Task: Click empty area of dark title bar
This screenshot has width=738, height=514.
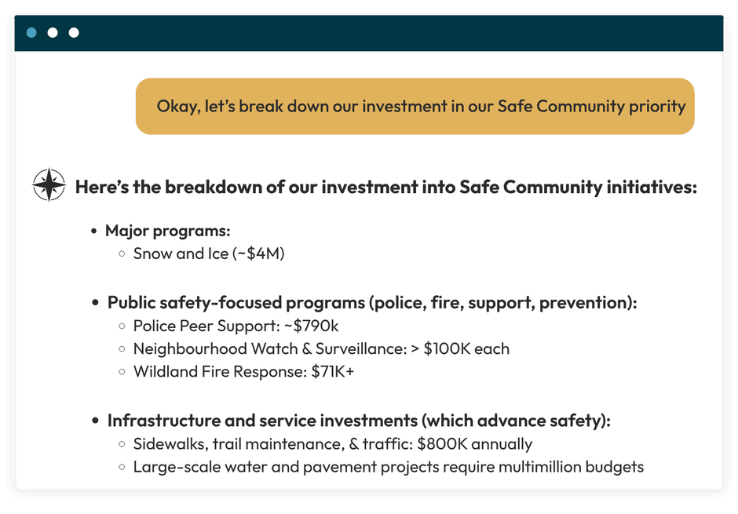Action: click(x=393, y=33)
